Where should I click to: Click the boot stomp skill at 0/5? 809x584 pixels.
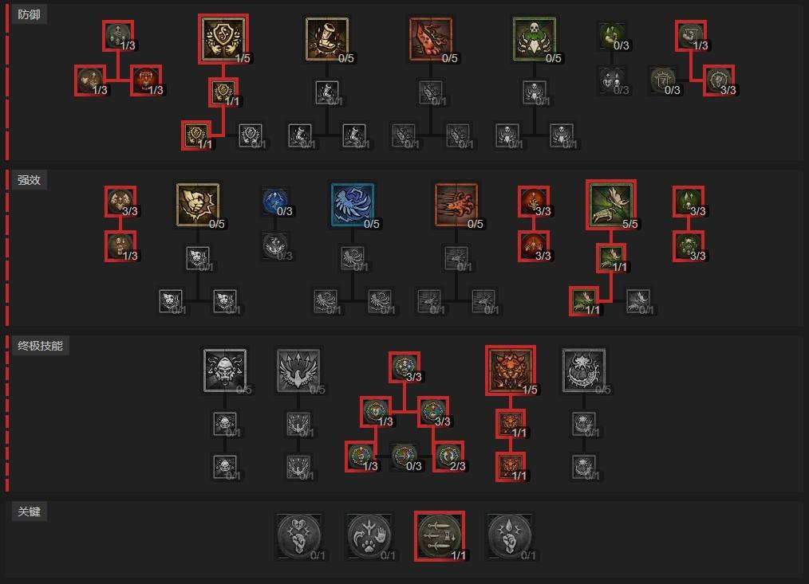coord(327,39)
